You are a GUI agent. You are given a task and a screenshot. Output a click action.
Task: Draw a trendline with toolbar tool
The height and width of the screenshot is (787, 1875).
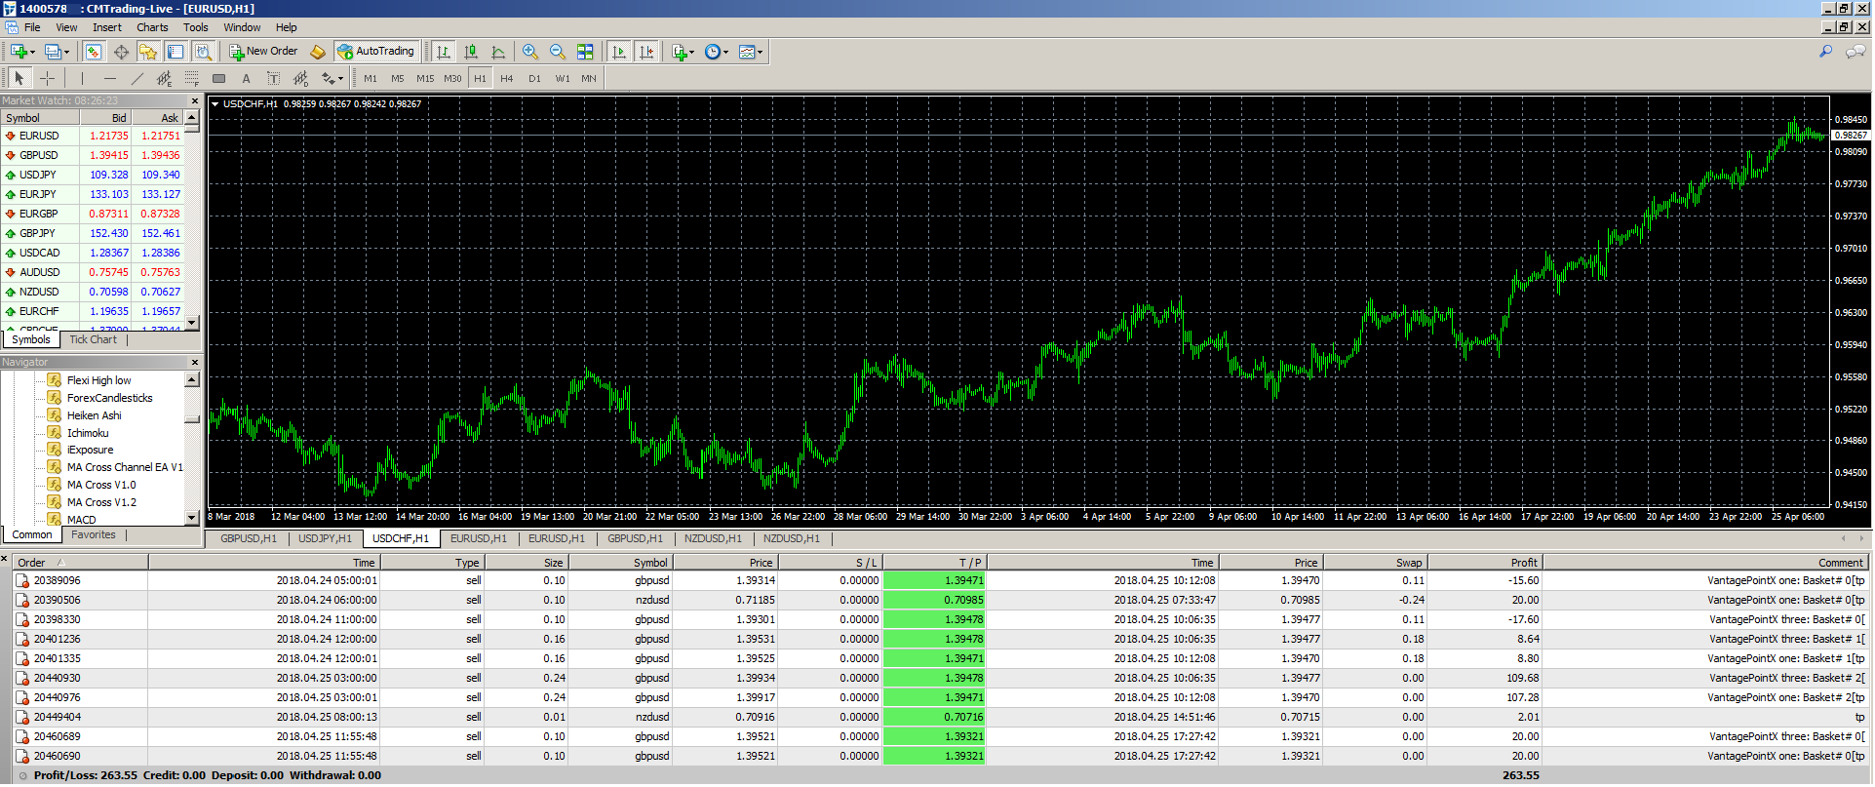tap(137, 78)
